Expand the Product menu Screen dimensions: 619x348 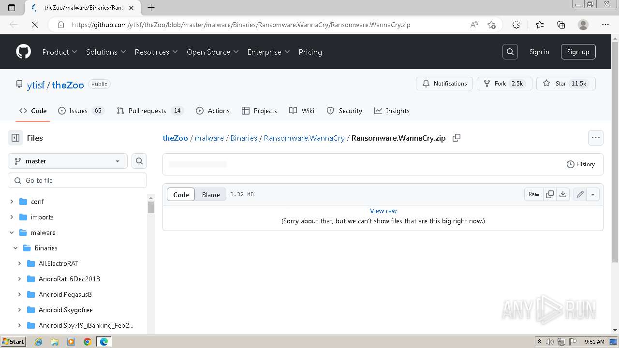pyautogui.click(x=59, y=52)
